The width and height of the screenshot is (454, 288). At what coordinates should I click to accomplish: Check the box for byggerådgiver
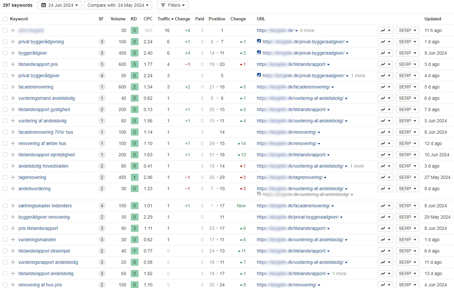point(5,53)
